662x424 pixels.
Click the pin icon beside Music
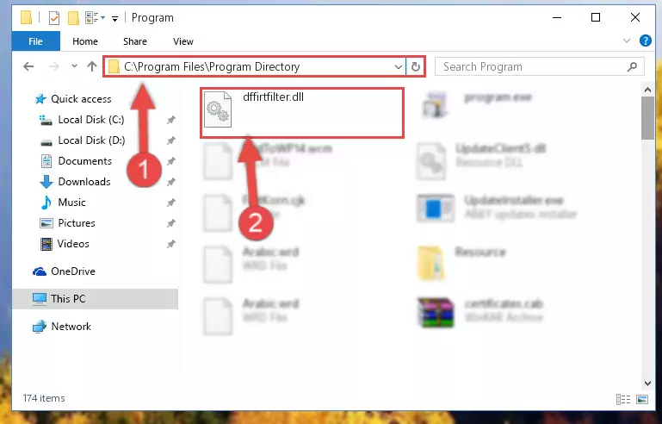tap(170, 203)
